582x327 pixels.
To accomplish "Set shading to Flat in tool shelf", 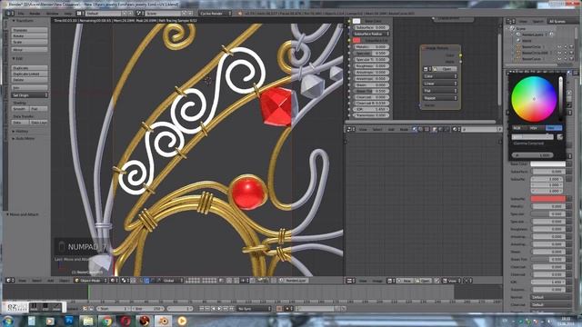I will pos(38,109).
